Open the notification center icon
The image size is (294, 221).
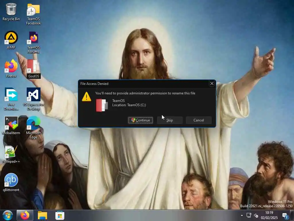pyautogui.click(x=285, y=216)
